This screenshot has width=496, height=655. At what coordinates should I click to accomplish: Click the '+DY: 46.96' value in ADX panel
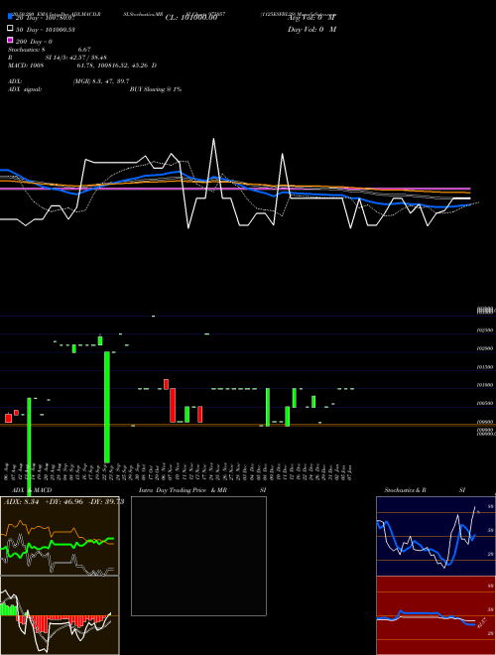click(65, 502)
